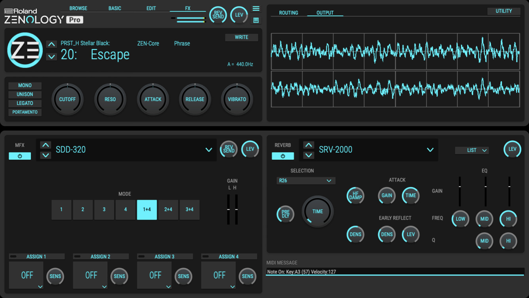The width and height of the screenshot is (529, 298).
Task: Click the ZE logo circle
Action: tap(25, 50)
